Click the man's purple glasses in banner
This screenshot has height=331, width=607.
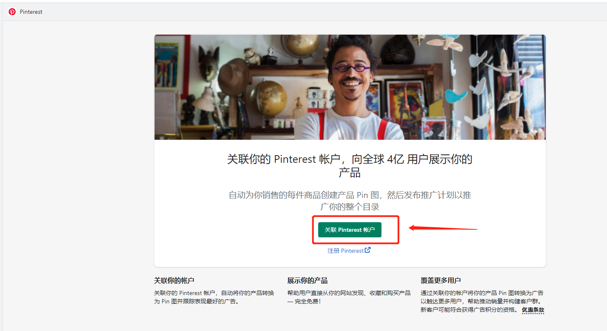click(x=351, y=68)
